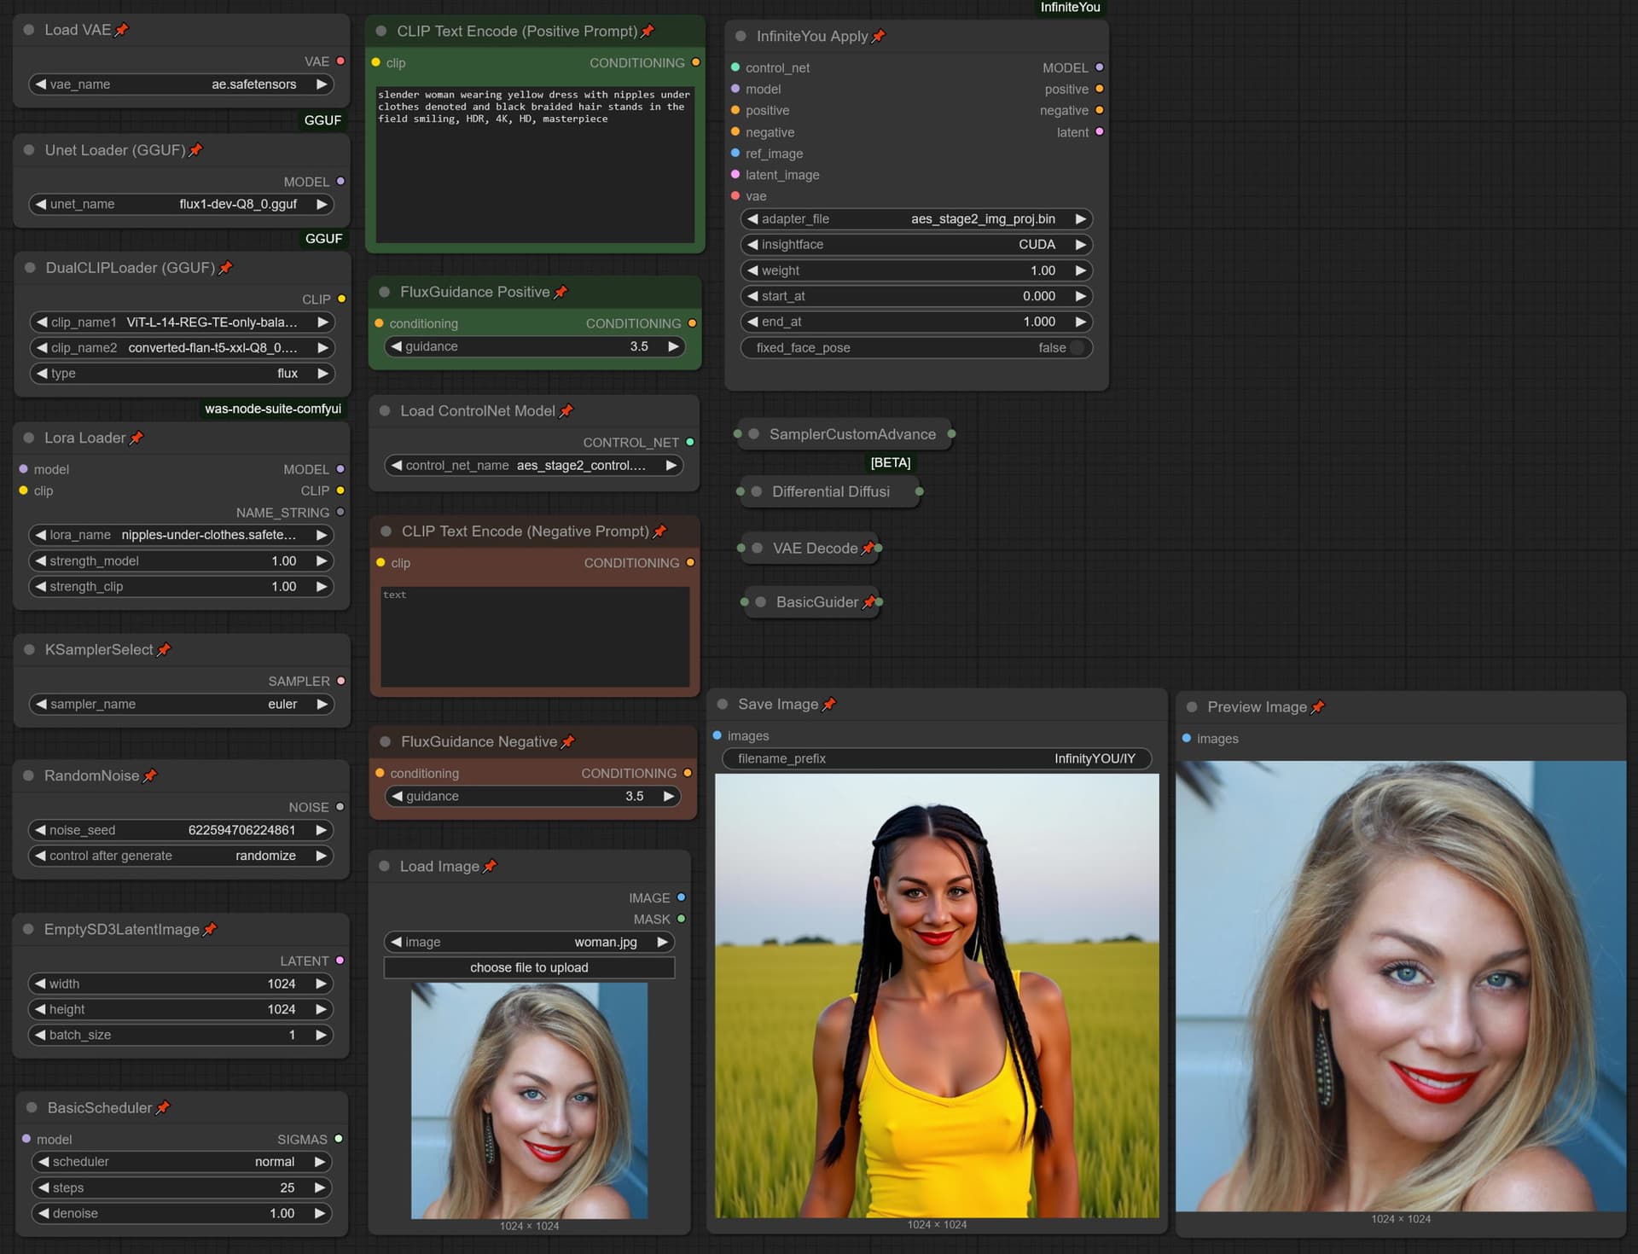Image resolution: width=1638 pixels, height=1254 pixels.
Task: Increase the batch_size with right arrow
Action: click(322, 1035)
